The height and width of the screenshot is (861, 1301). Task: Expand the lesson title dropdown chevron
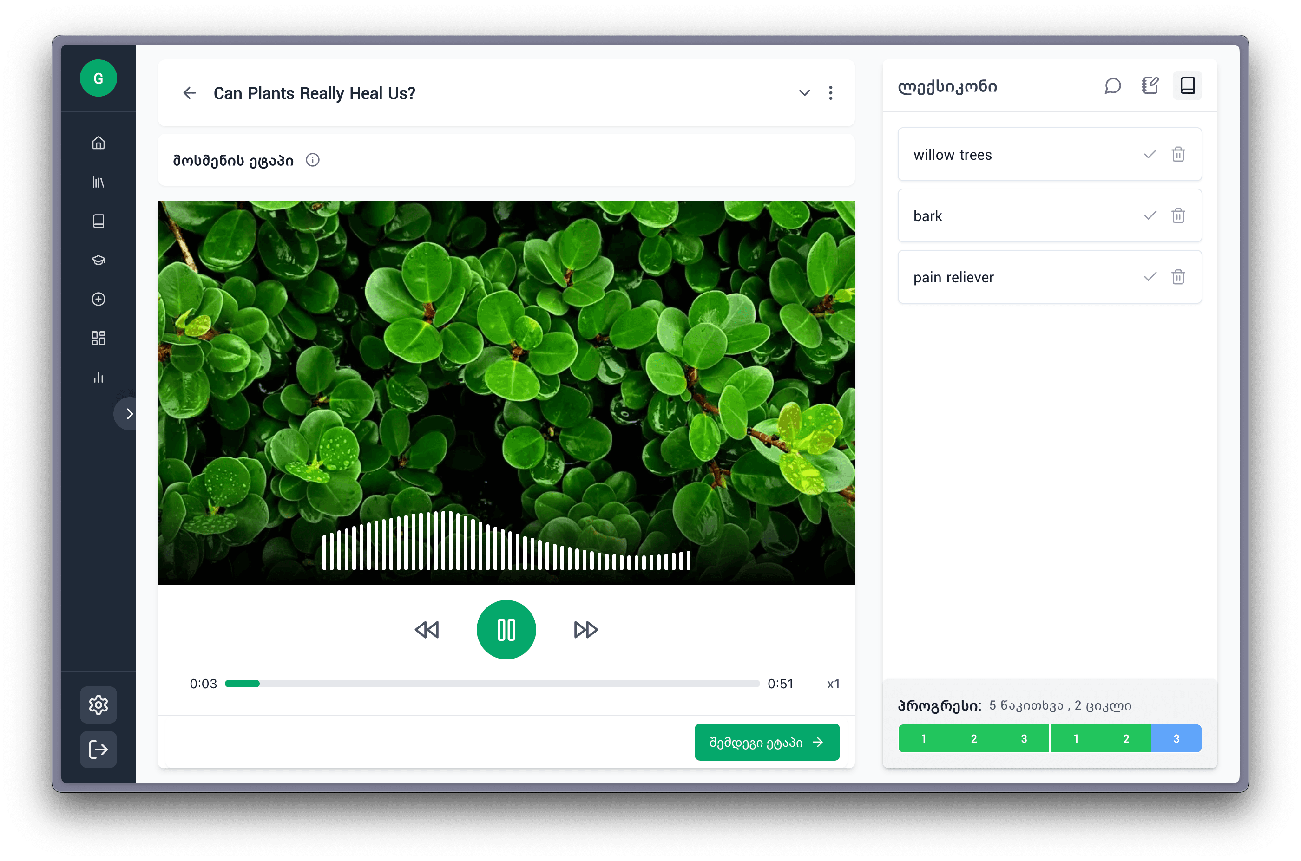pos(804,93)
